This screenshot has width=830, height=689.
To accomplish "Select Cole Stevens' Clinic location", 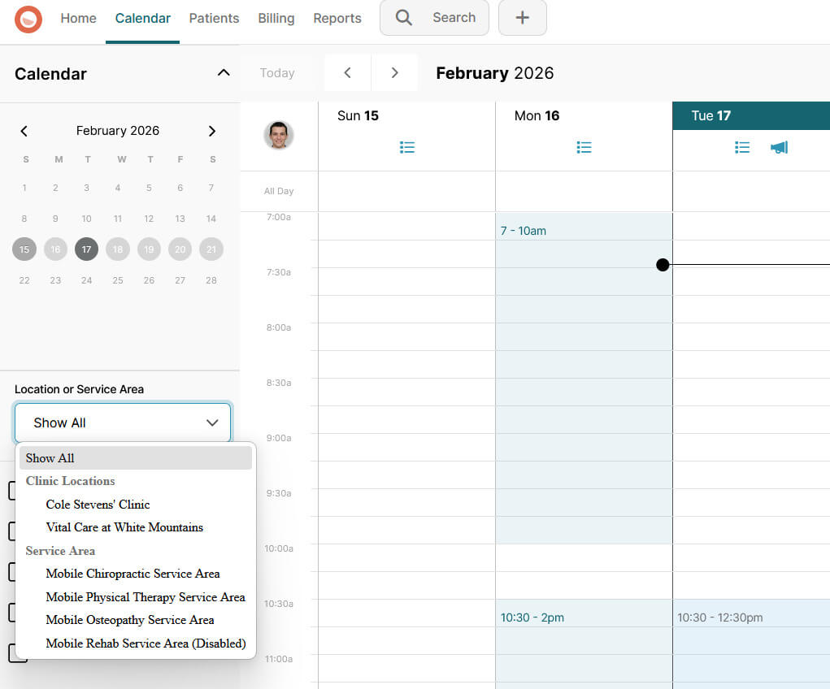I will (98, 504).
